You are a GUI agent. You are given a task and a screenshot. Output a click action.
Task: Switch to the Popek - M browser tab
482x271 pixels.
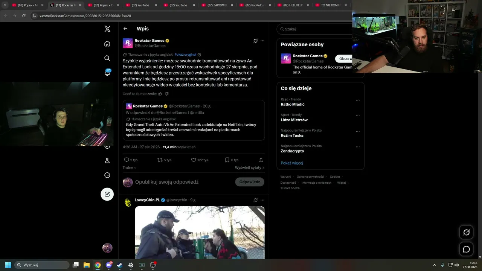[x=27, y=5]
